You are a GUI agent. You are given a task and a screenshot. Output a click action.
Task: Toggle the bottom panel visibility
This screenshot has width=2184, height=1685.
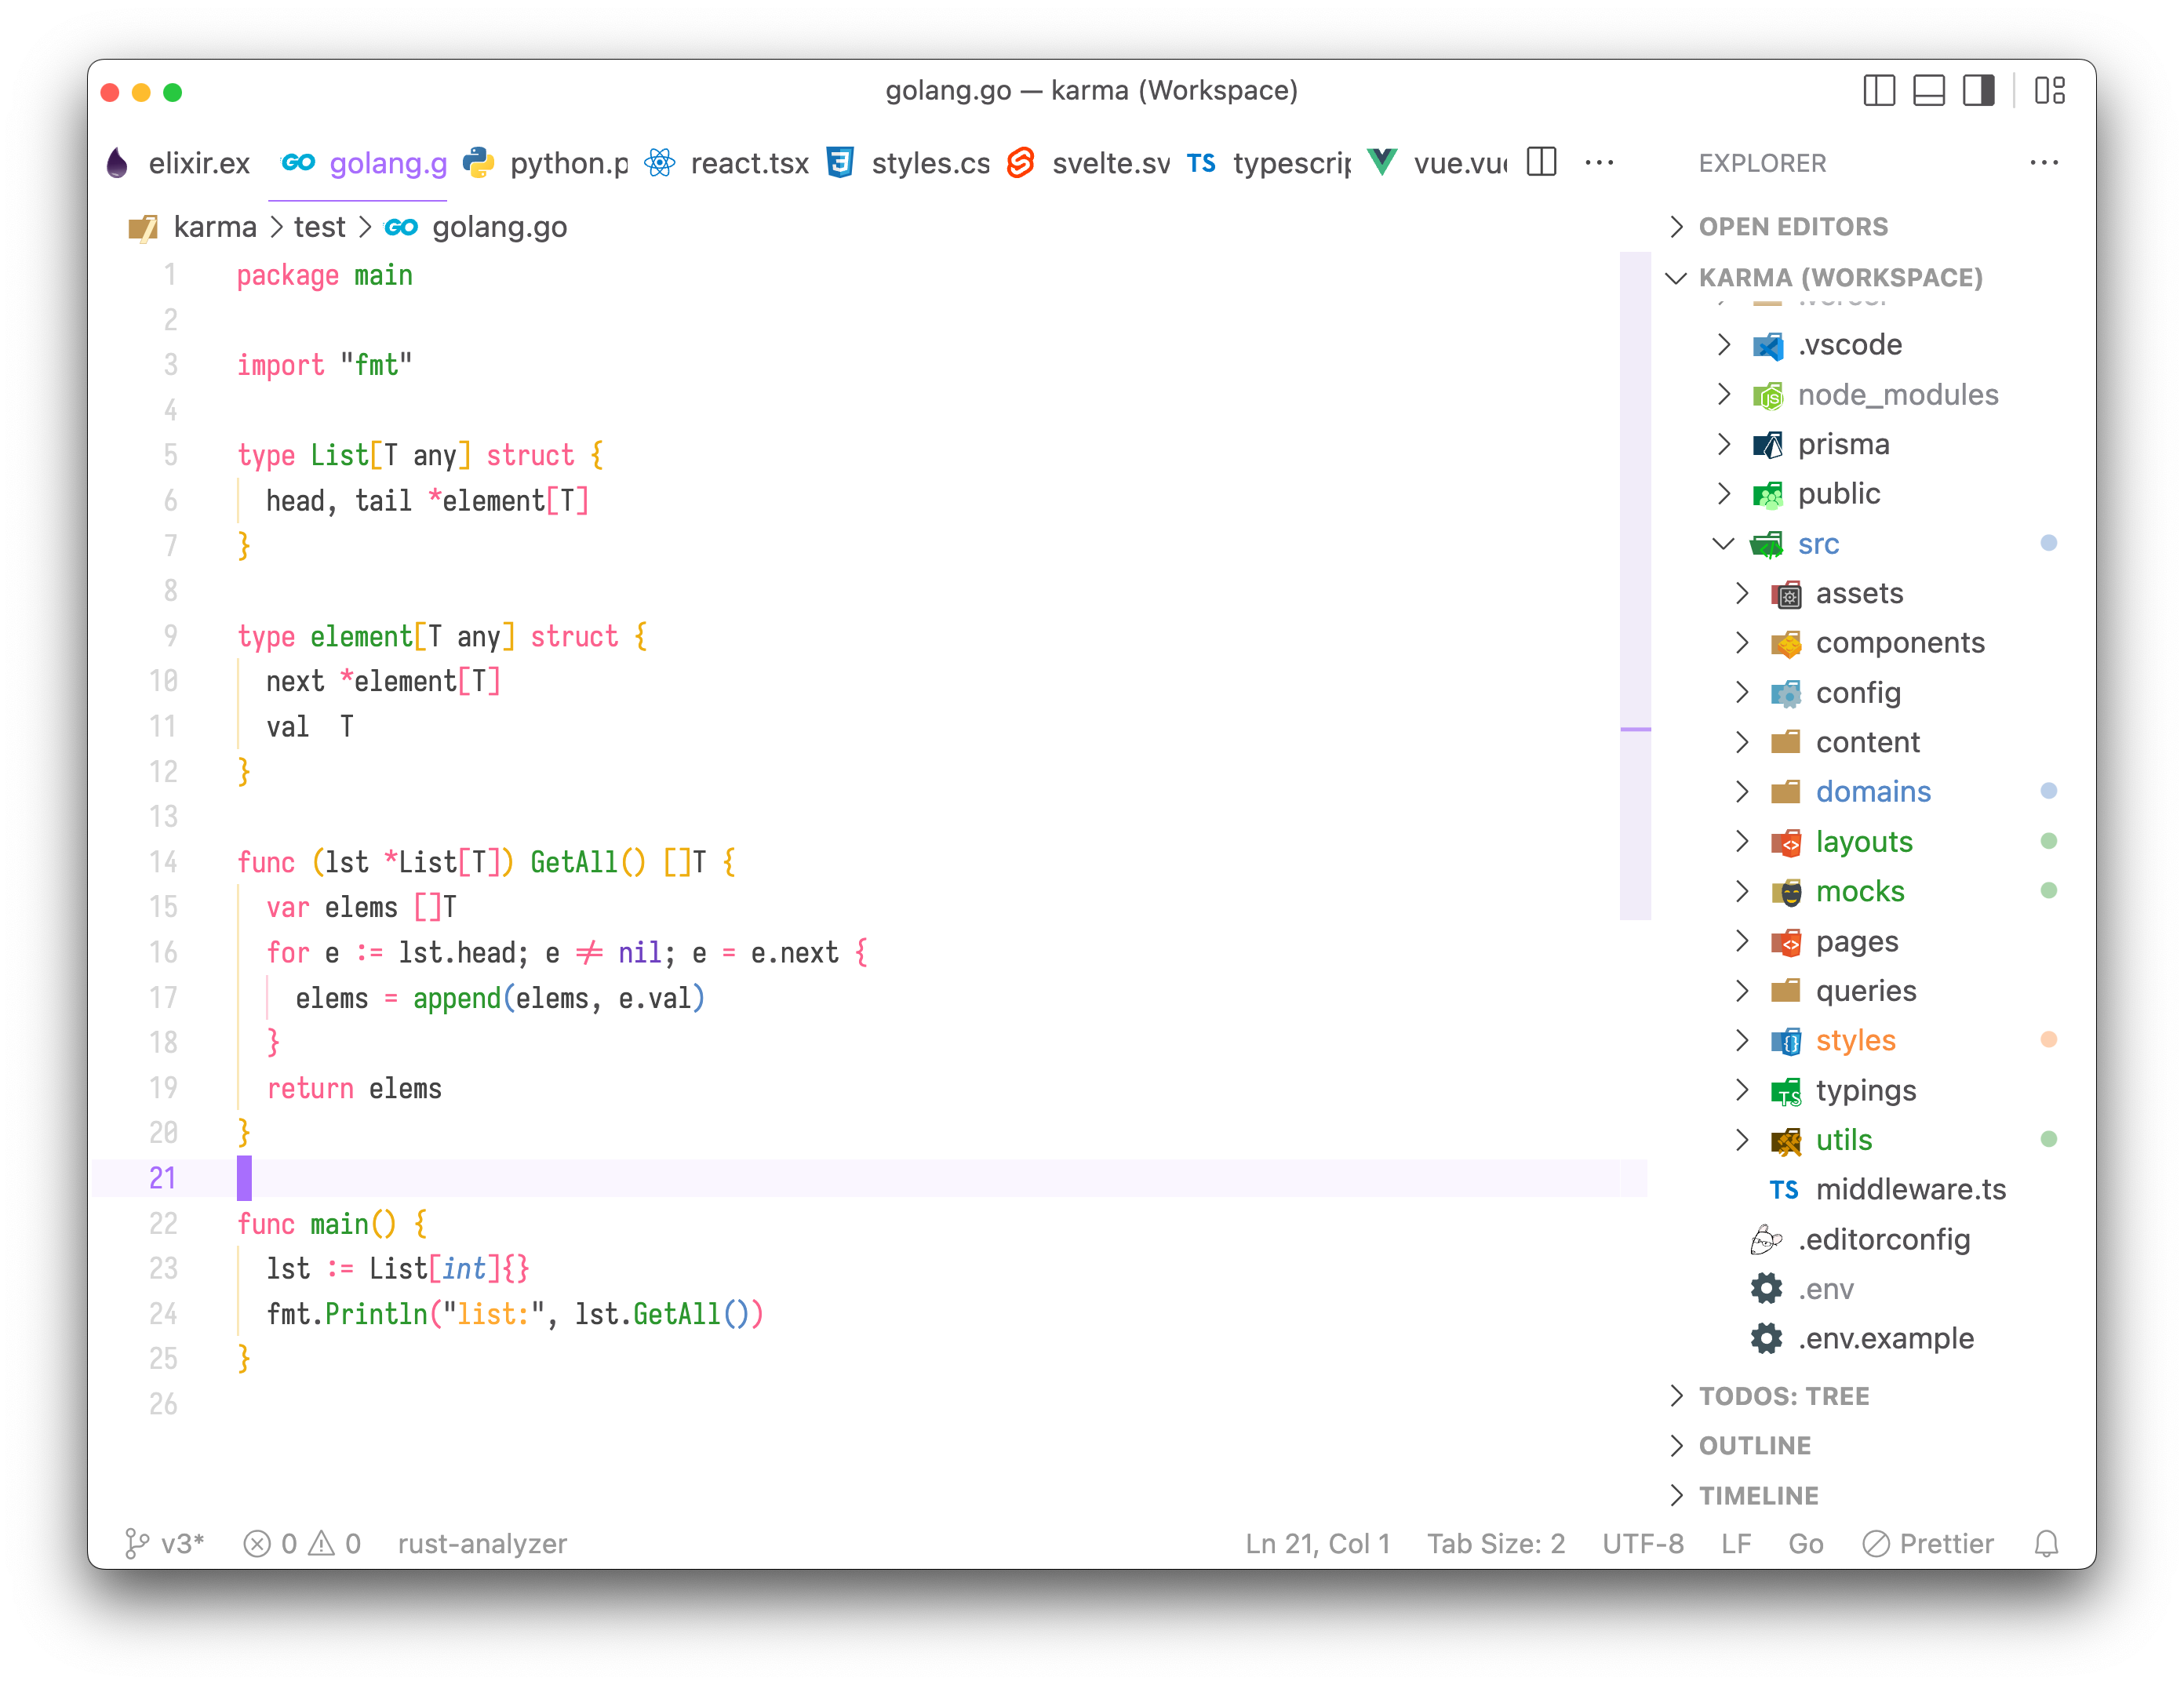tap(1928, 91)
